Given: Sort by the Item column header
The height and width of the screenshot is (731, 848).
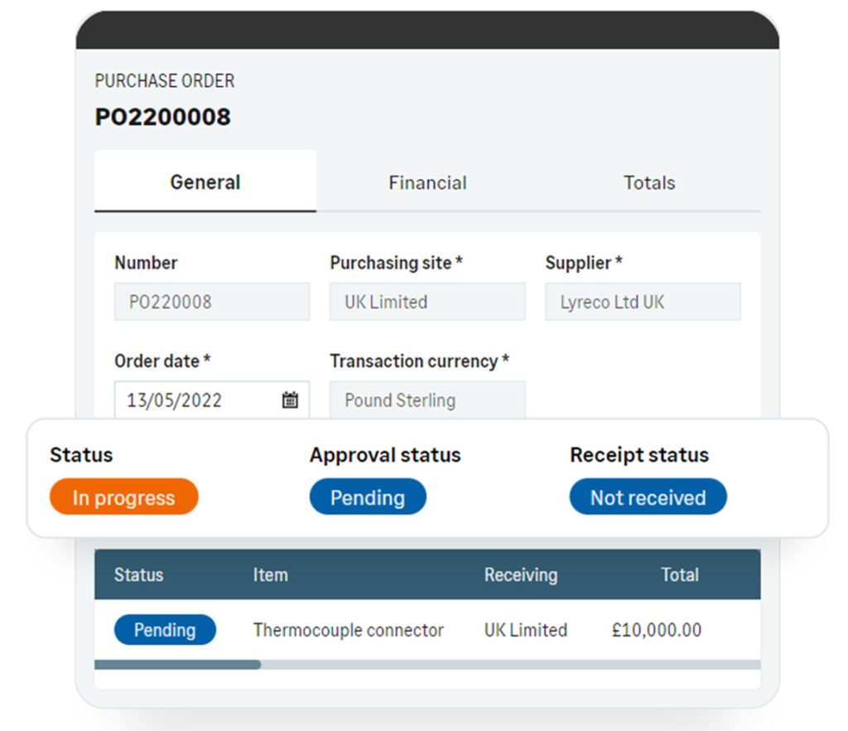Looking at the screenshot, I should pyautogui.click(x=271, y=574).
